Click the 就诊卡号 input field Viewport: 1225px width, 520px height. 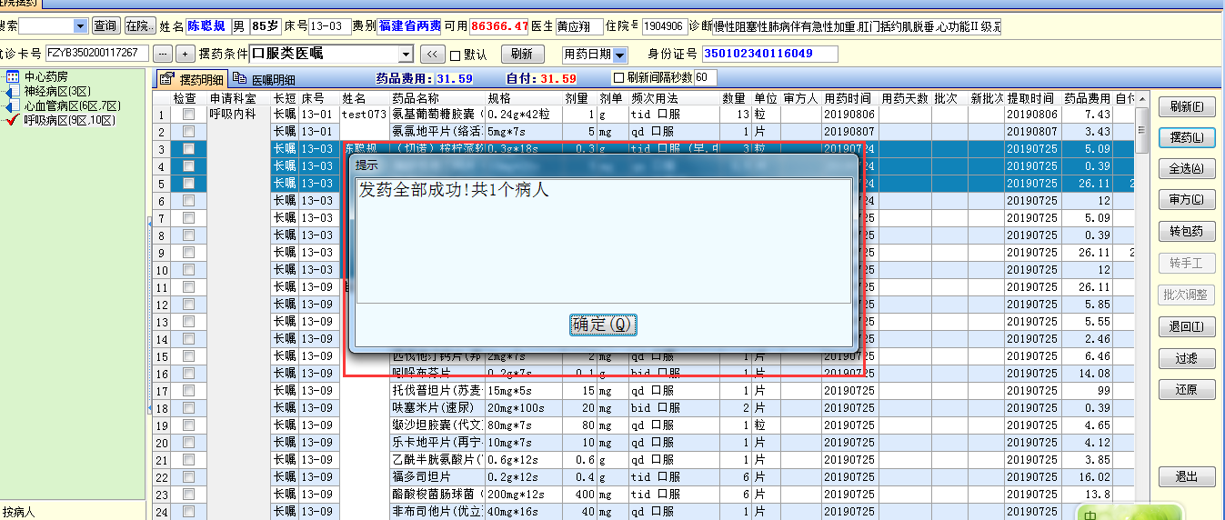(96, 54)
